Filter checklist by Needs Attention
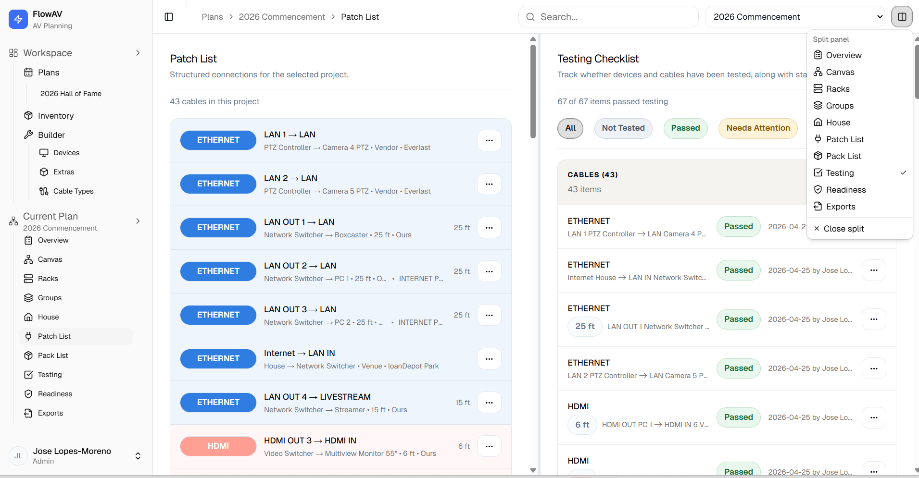Image resolution: width=919 pixels, height=478 pixels. (758, 128)
